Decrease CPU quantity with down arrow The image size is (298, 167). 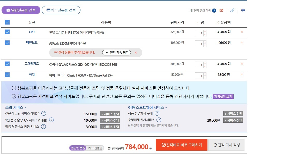(x=205, y=35)
